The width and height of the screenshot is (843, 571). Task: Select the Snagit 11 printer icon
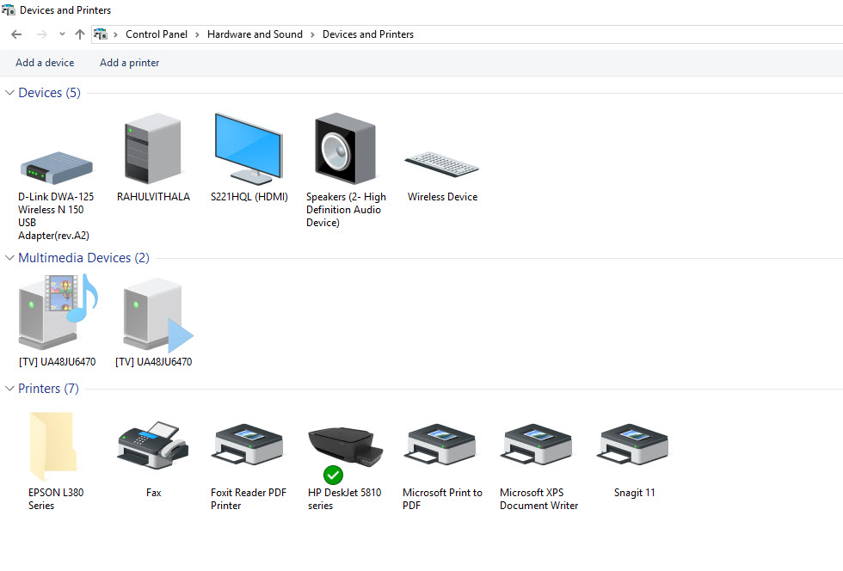(x=634, y=445)
